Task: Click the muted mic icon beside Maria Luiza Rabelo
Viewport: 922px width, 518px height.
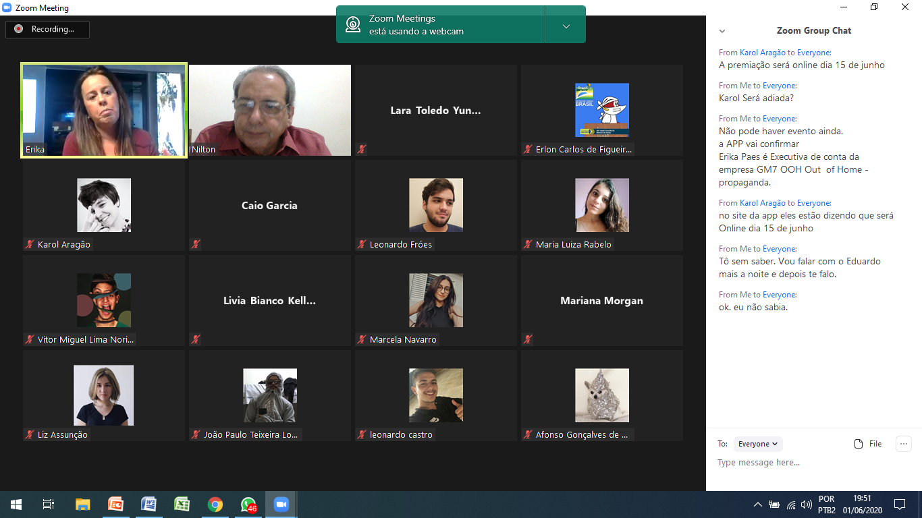Action: 528,244
